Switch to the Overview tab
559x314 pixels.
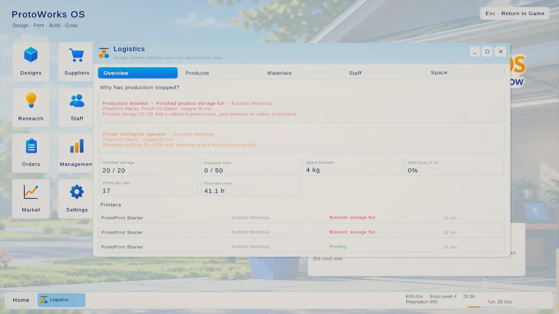click(138, 73)
